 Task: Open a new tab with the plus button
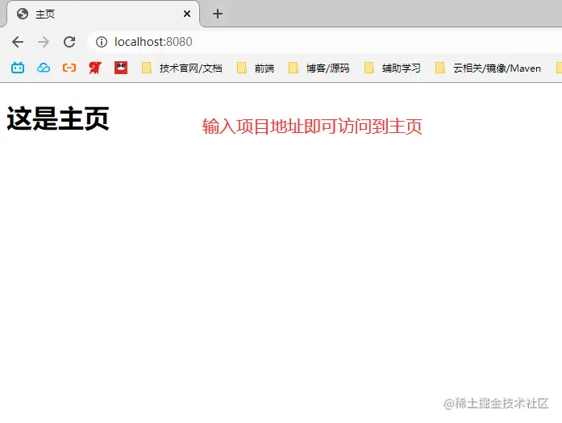click(218, 14)
